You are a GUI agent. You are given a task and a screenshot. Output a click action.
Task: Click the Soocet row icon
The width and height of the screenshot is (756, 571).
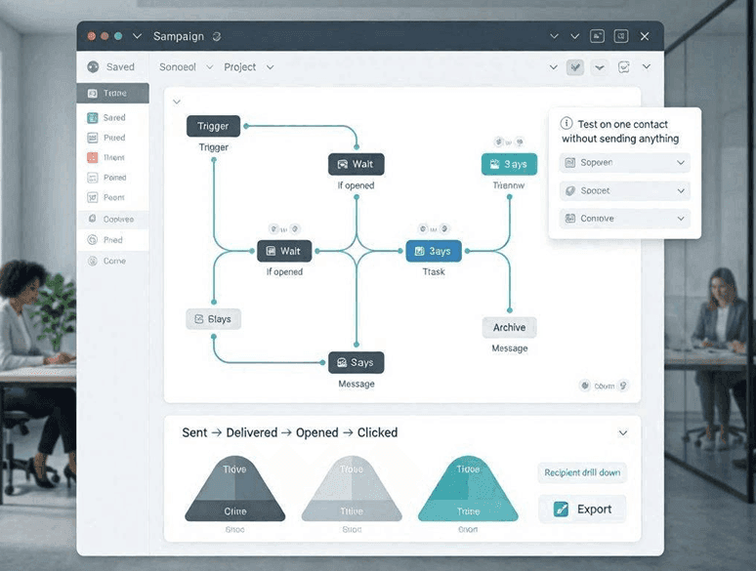tap(569, 190)
